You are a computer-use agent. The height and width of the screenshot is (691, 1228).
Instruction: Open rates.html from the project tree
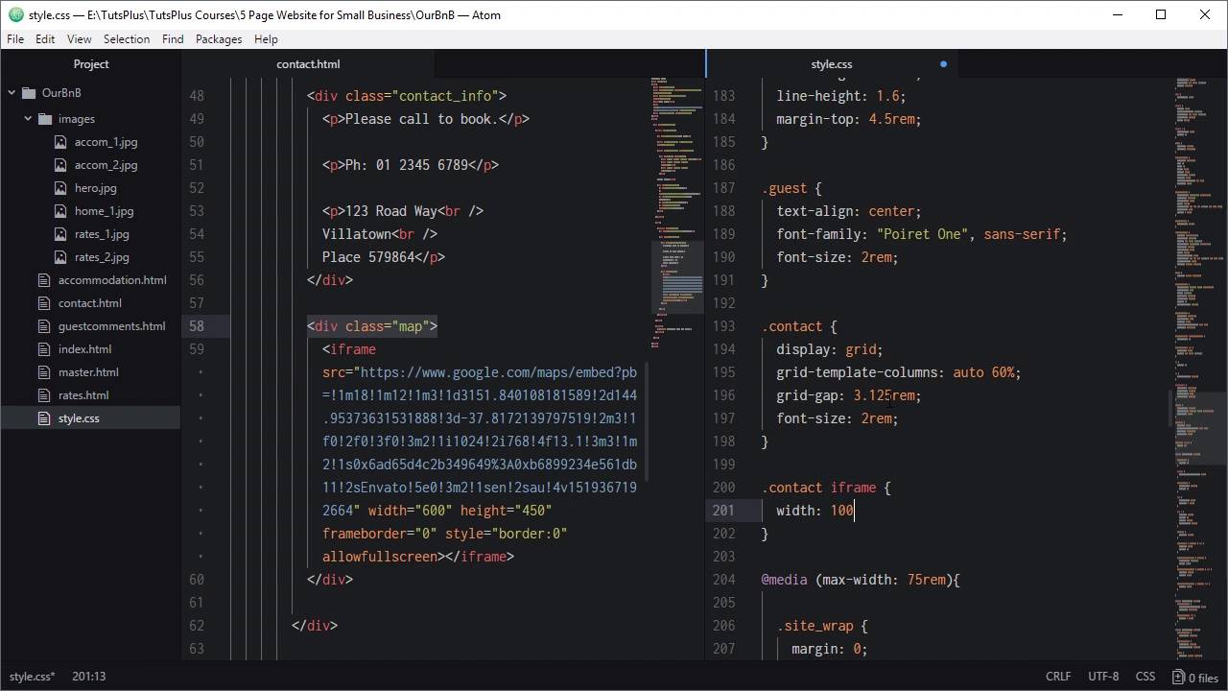coord(83,395)
